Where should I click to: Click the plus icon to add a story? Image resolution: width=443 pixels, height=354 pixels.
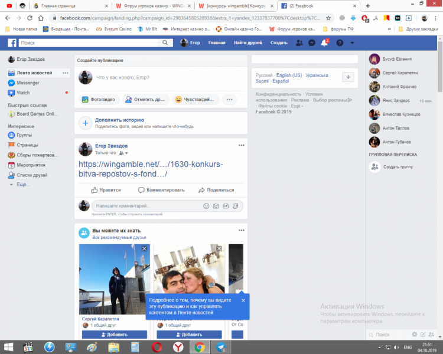[85, 123]
